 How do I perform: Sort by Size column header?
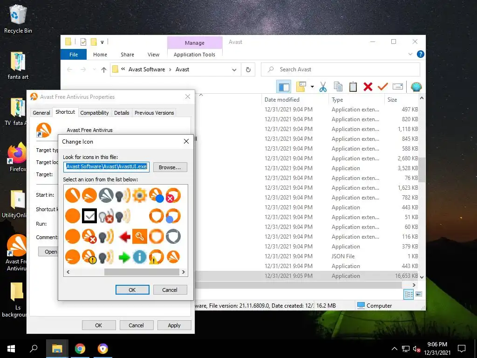tap(402, 100)
